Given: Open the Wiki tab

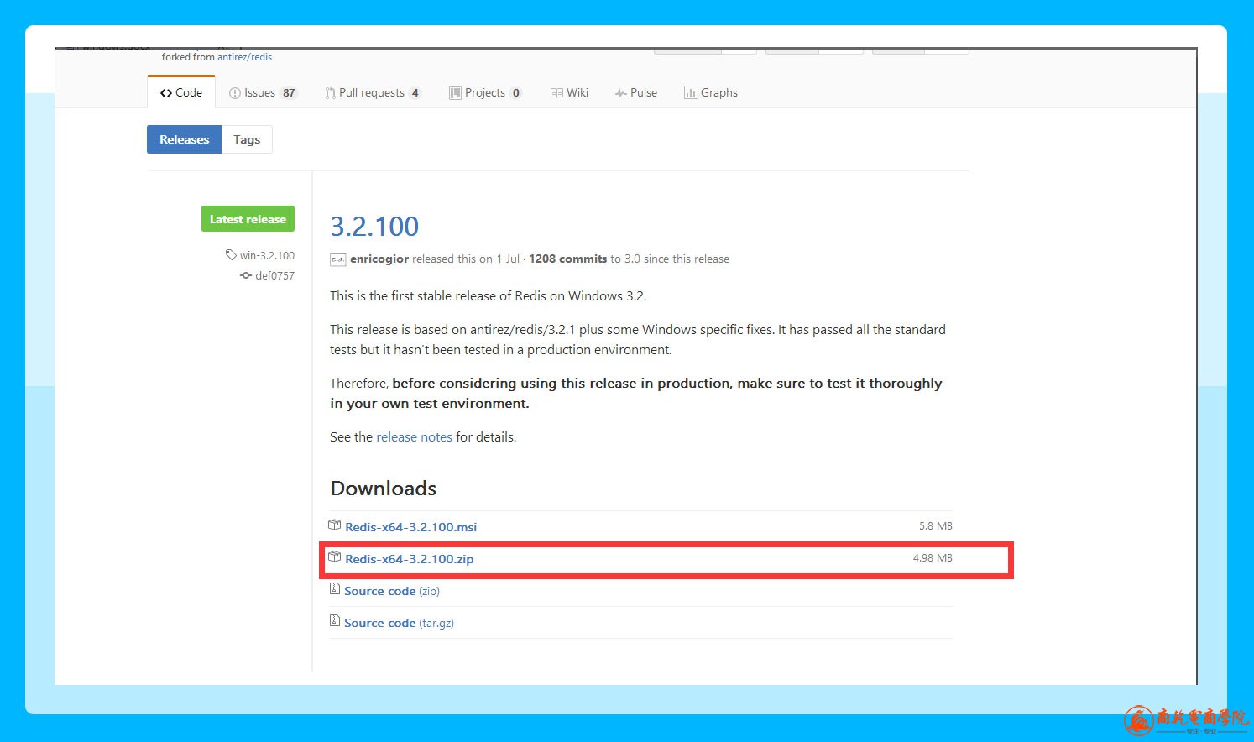Looking at the screenshot, I should pyautogui.click(x=569, y=92).
